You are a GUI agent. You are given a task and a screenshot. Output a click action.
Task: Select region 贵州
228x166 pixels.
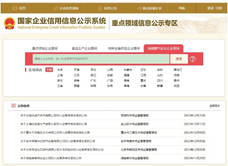176,81
